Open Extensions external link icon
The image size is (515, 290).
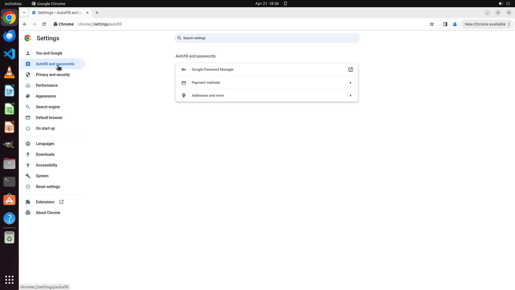61,202
